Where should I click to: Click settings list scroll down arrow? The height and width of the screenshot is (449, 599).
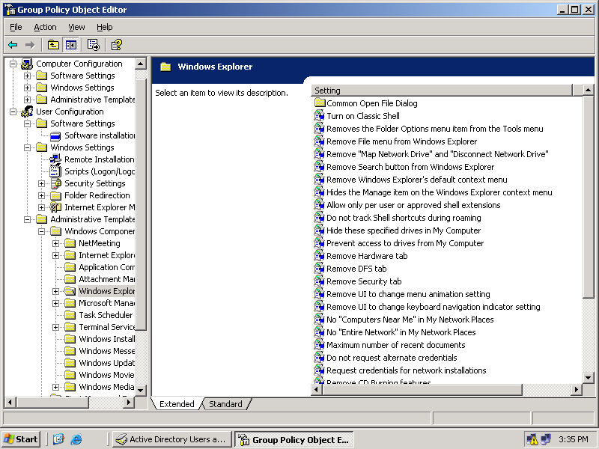click(588, 378)
